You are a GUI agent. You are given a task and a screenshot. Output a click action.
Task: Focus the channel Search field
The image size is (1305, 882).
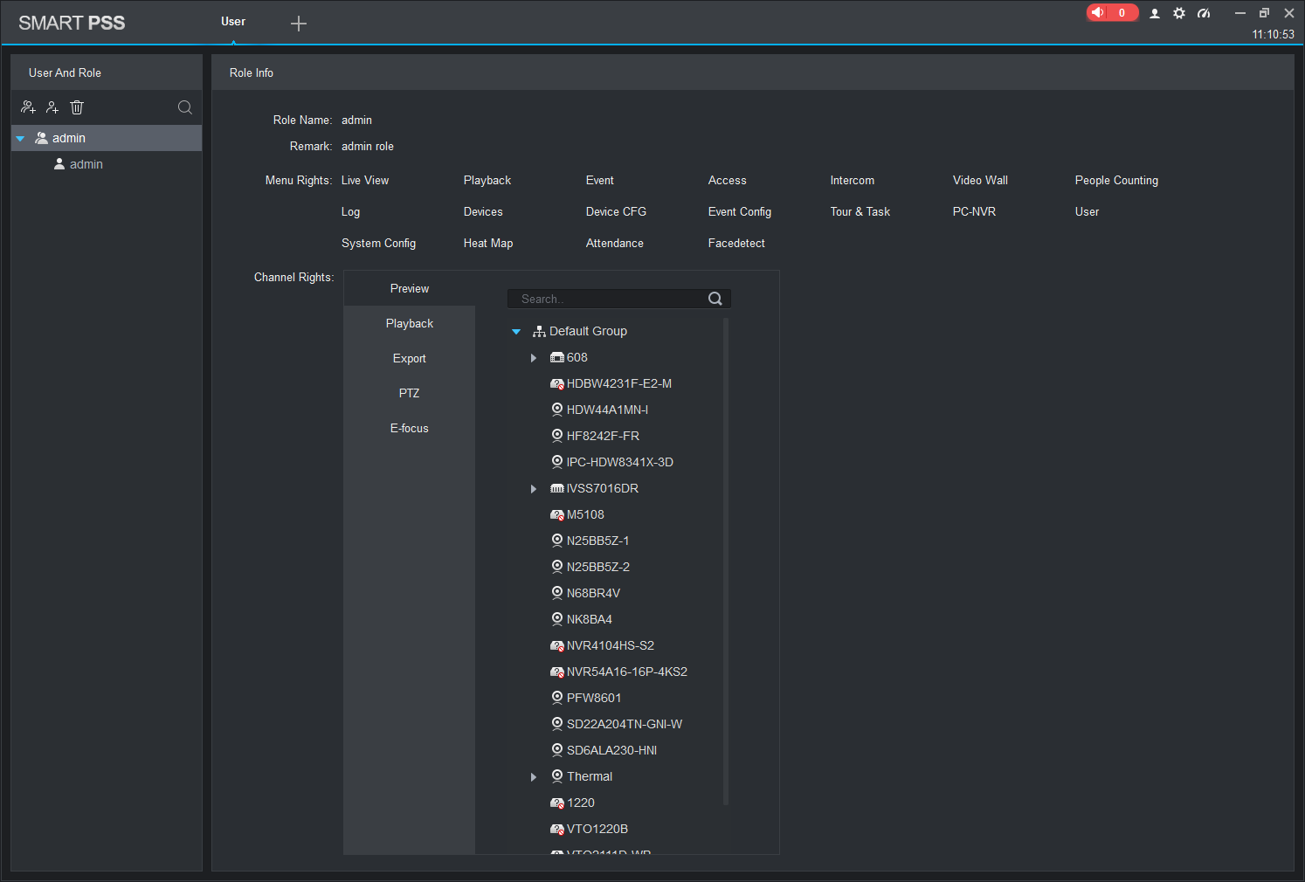619,299
